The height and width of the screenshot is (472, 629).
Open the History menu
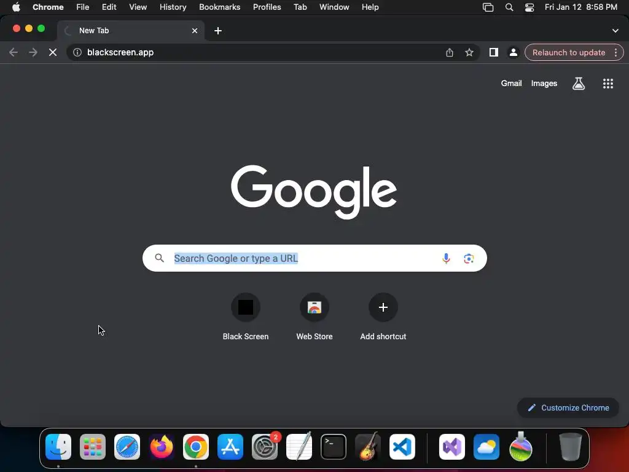point(173,7)
